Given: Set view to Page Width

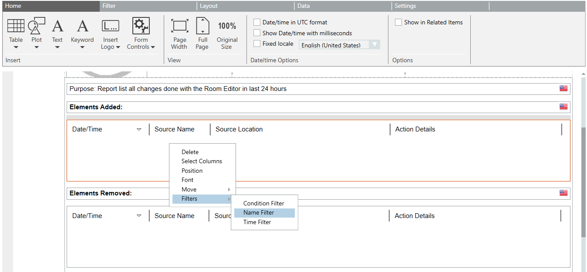Looking at the screenshot, I should point(179,27).
